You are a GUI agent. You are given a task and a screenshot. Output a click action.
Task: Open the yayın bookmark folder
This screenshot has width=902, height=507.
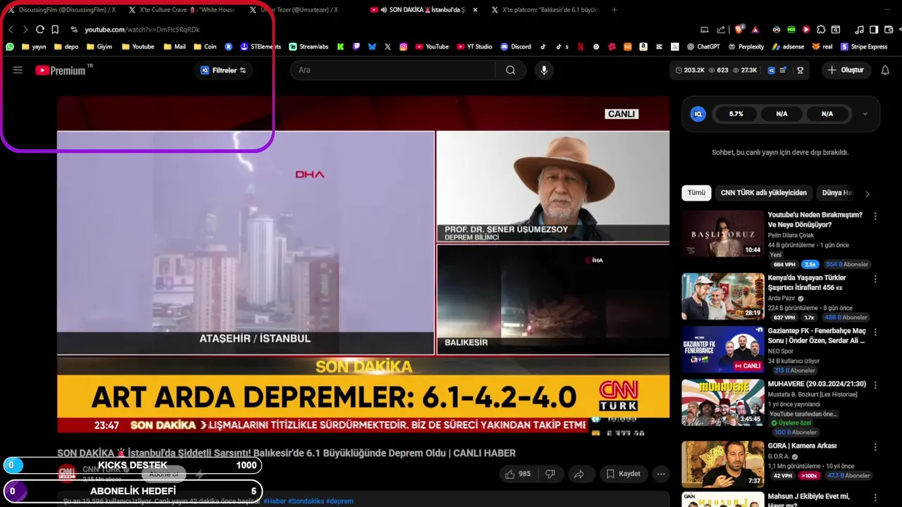pyautogui.click(x=34, y=46)
